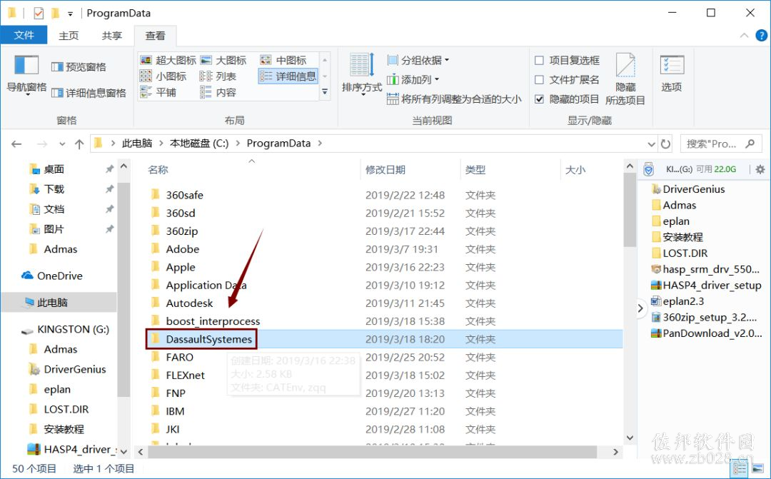
Task: Open the File (文件) menu tab
Action: (x=24, y=36)
